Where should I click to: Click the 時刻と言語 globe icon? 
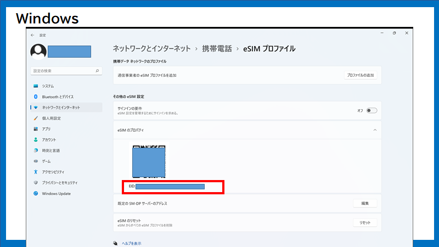pyautogui.click(x=36, y=150)
